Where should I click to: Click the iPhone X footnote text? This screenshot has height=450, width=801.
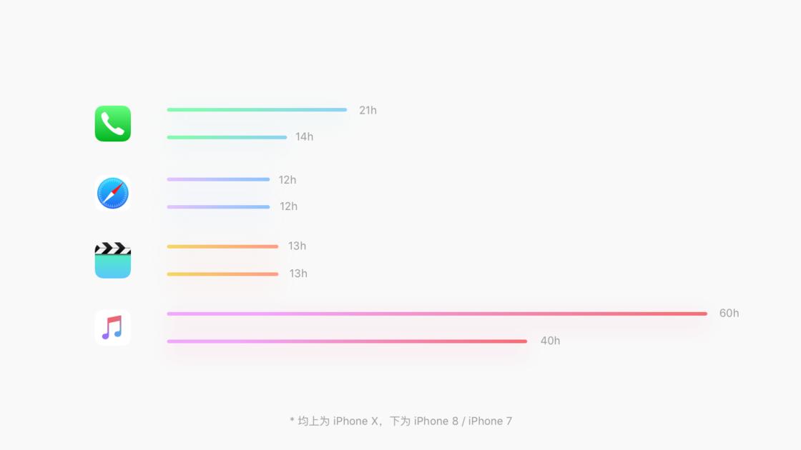click(x=401, y=421)
